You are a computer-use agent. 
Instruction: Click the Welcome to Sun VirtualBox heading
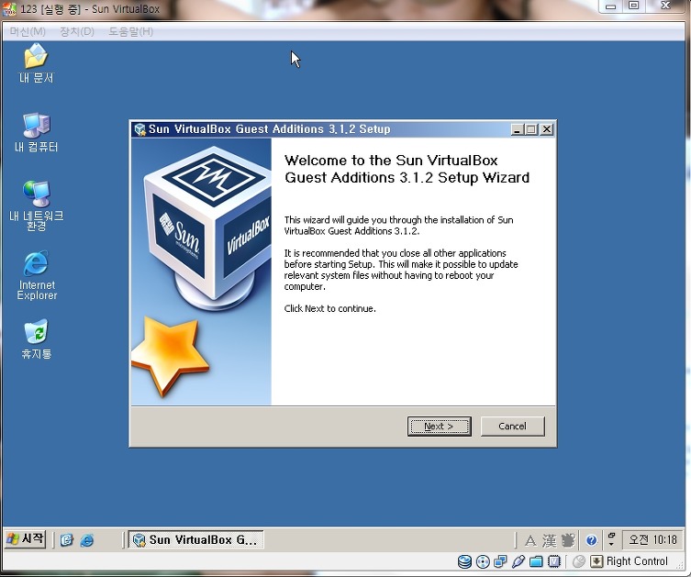[x=407, y=169]
